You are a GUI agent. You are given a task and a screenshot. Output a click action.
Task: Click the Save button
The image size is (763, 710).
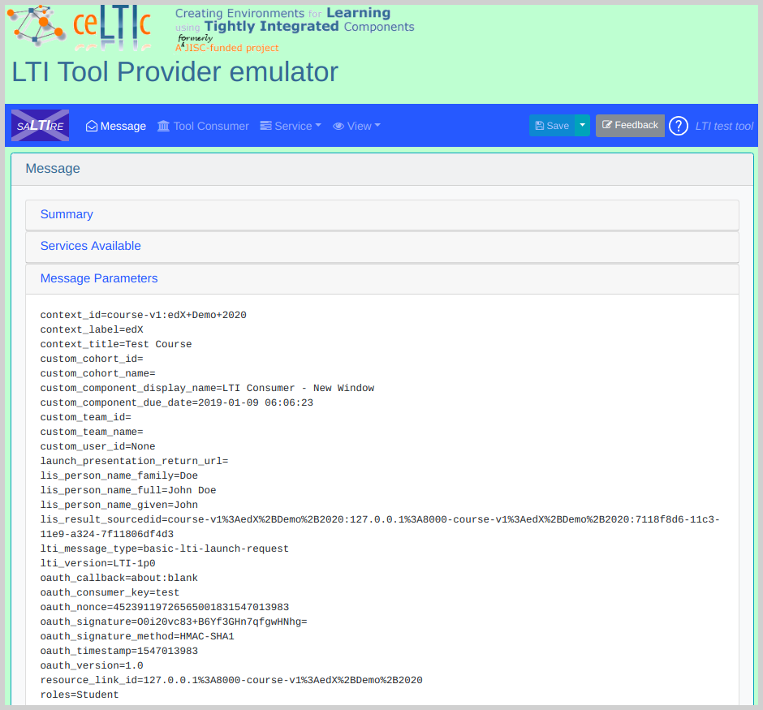[552, 126]
